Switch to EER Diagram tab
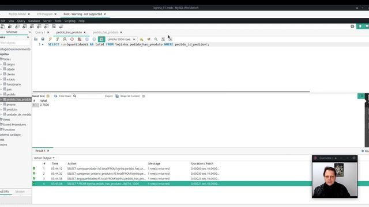 tap(45, 14)
